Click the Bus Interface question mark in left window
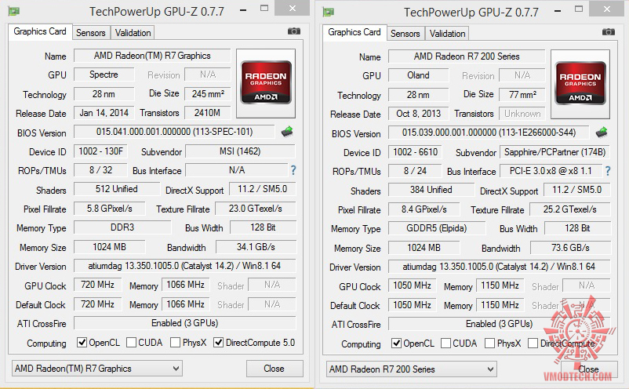629x389 pixels. tap(293, 170)
